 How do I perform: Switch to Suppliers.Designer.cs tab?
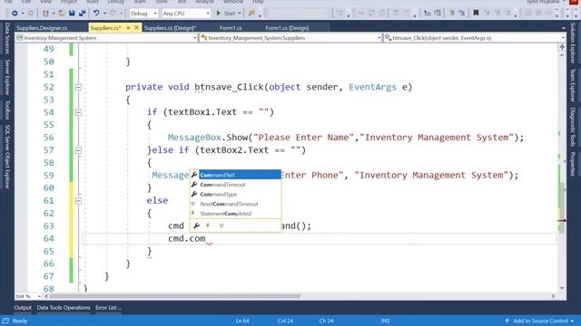pos(42,28)
